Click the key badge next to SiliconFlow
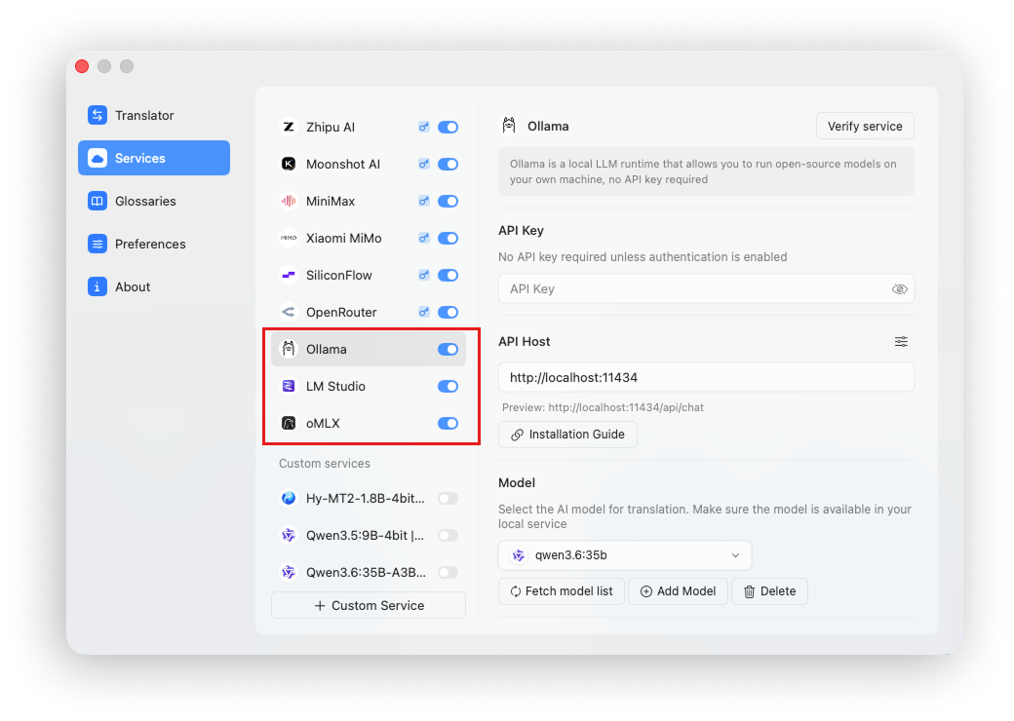Viewport: 1014px width, 721px height. click(x=423, y=275)
